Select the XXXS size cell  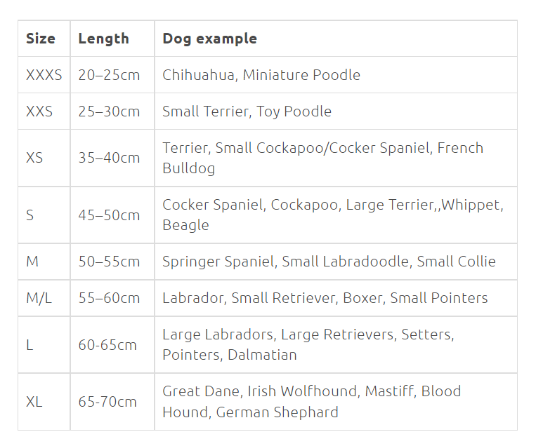[44, 75]
